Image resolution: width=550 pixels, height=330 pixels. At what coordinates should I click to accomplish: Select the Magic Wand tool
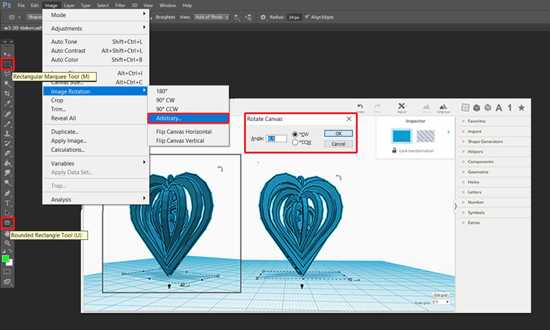(8, 84)
